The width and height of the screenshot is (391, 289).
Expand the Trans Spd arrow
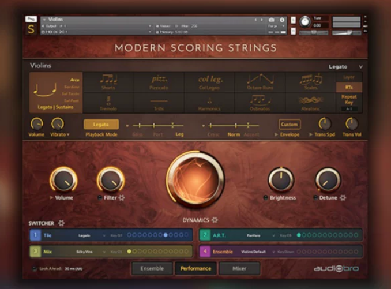click(x=311, y=134)
